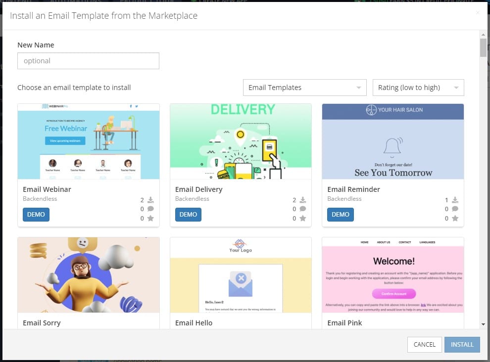The width and height of the screenshot is (490, 362).
Task: Click the star rating icon on Email Webinar
Action: tap(150, 218)
